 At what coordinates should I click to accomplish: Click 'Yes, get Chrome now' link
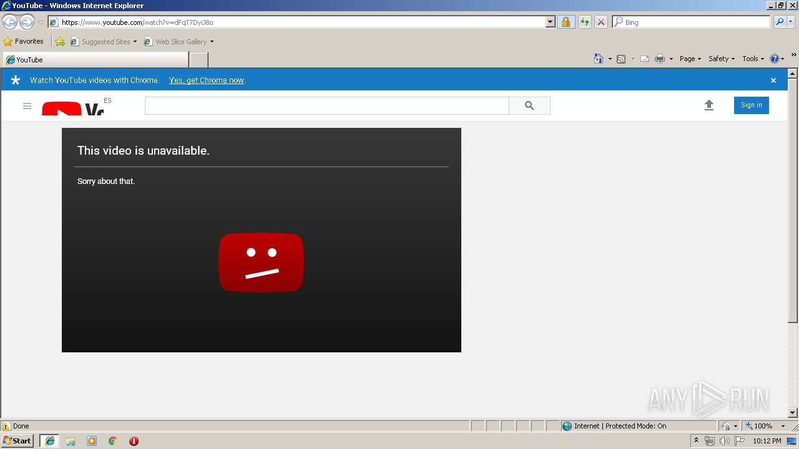pos(207,80)
